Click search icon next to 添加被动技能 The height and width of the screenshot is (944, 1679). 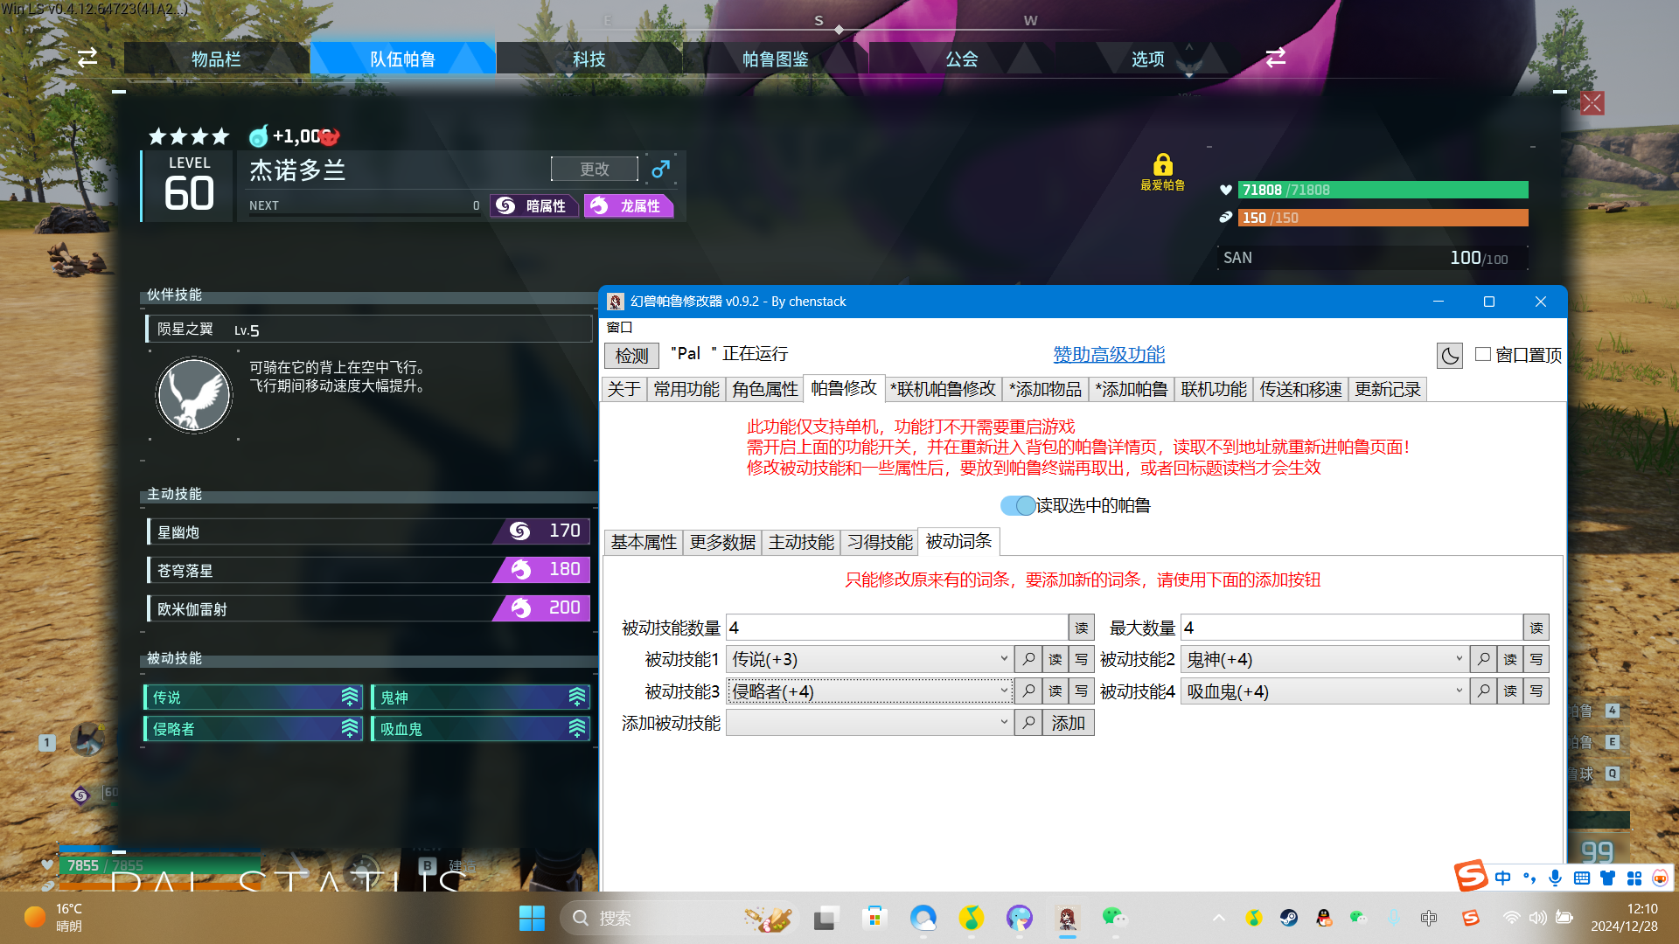tap(1028, 723)
